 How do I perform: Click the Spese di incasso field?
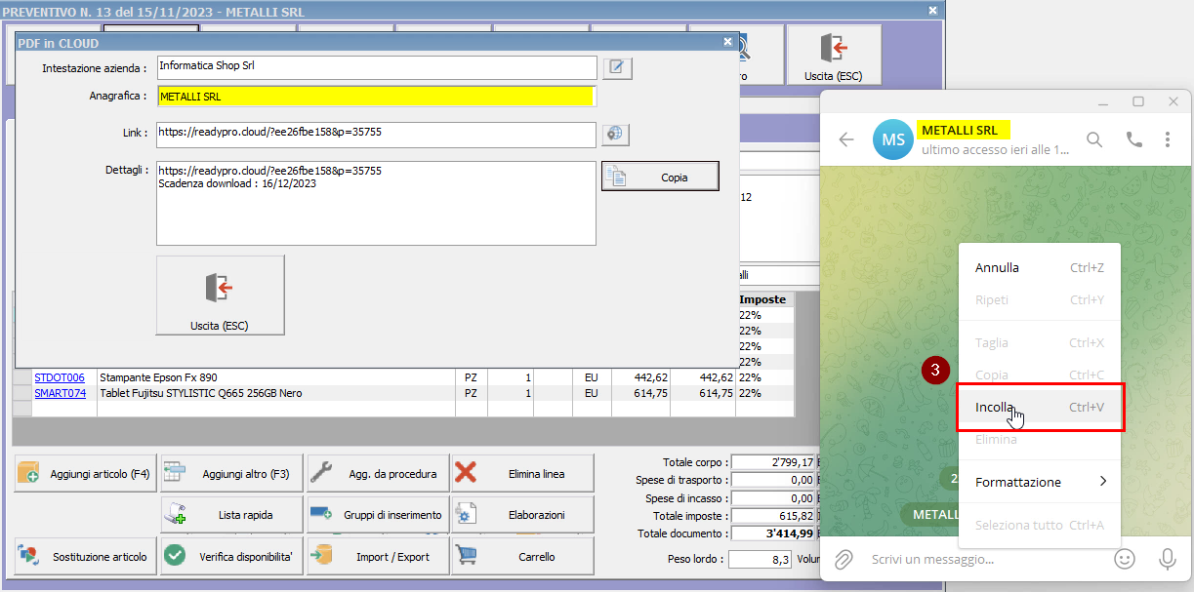(772, 497)
